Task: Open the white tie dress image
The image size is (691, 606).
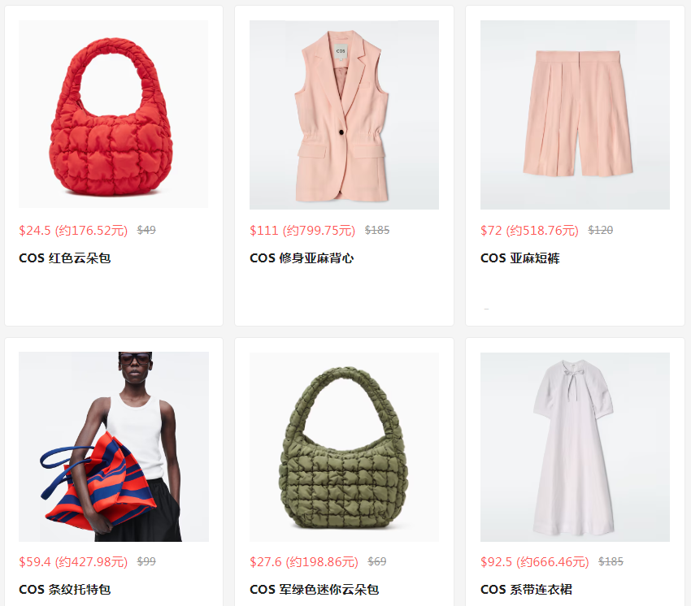Action: point(575,447)
